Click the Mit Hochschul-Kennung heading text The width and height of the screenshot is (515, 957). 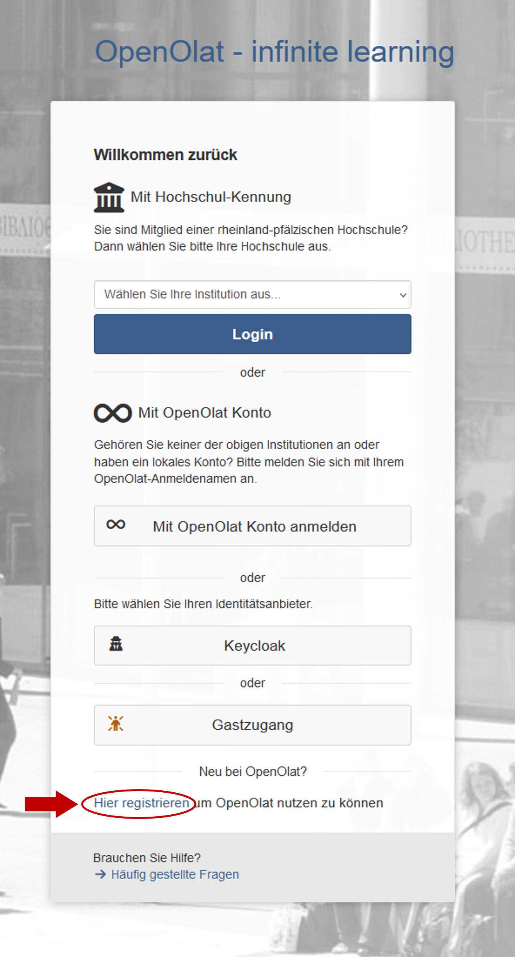211,197
